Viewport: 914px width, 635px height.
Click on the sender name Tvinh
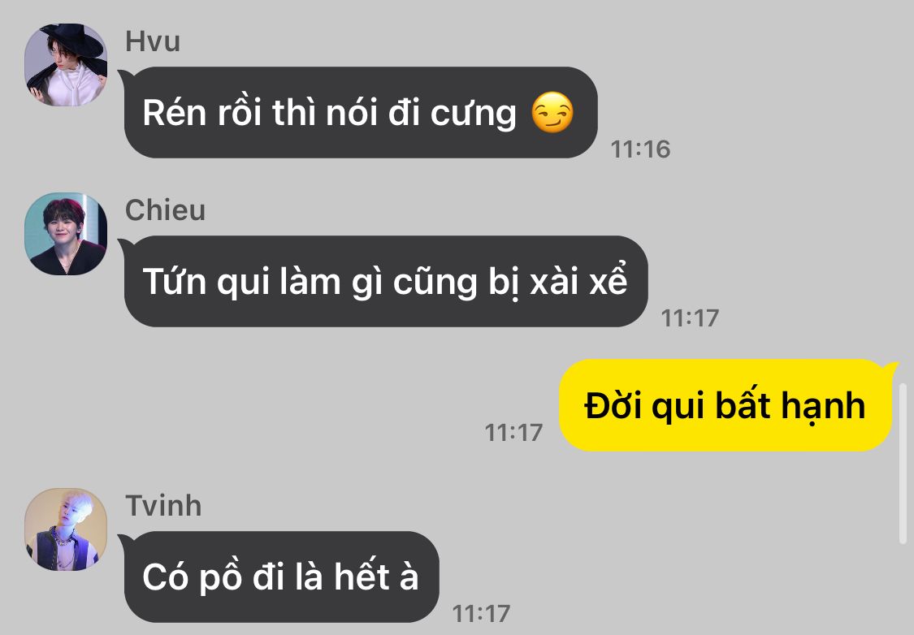(x=164, y=506)
